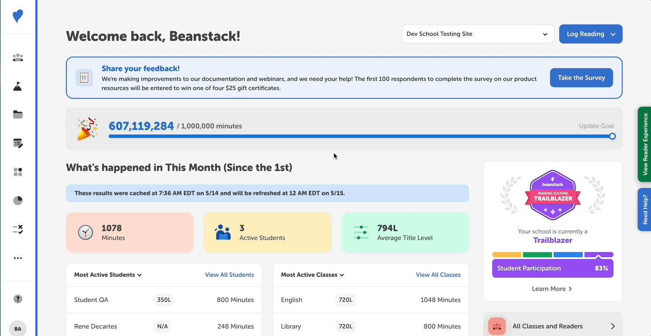The height and width of the screenshot is (336, 651).
Task: Click the Beanstack heart logo
Action: [17, 16]
